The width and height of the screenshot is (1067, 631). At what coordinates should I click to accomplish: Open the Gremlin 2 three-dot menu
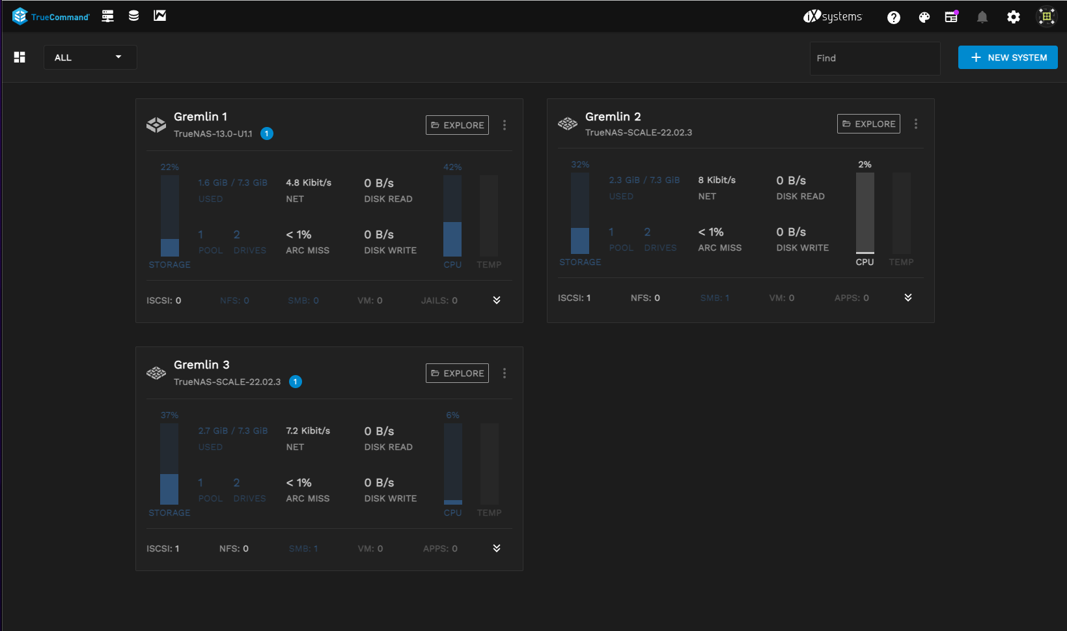(x=916, y=124)
